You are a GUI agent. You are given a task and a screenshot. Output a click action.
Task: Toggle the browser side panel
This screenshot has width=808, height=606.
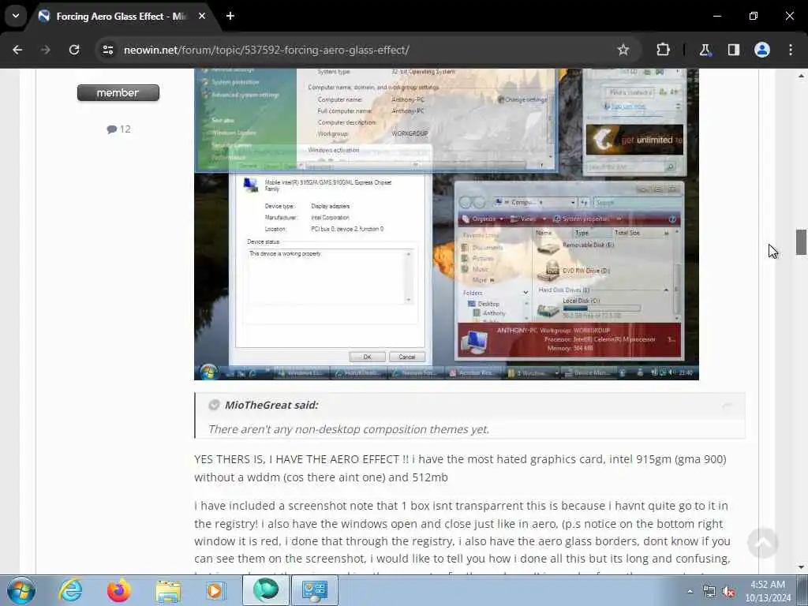(733, 50)
